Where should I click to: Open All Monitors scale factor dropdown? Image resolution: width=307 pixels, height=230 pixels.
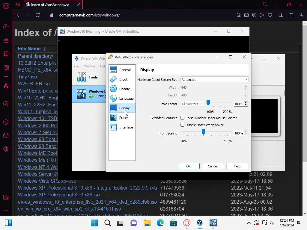192,104
